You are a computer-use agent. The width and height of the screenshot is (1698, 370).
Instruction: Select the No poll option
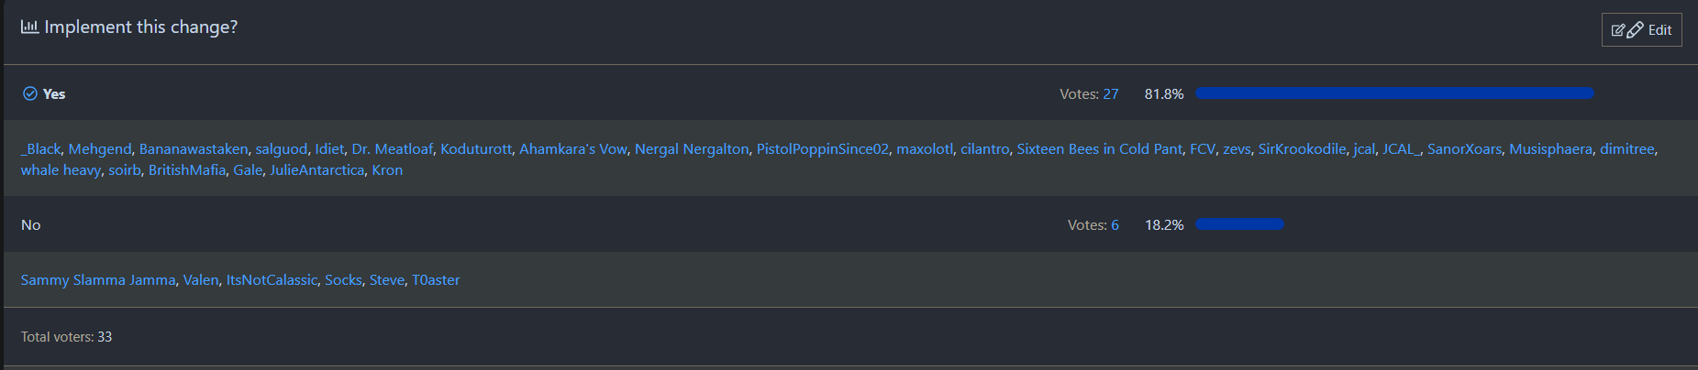(x=31, y=224)
